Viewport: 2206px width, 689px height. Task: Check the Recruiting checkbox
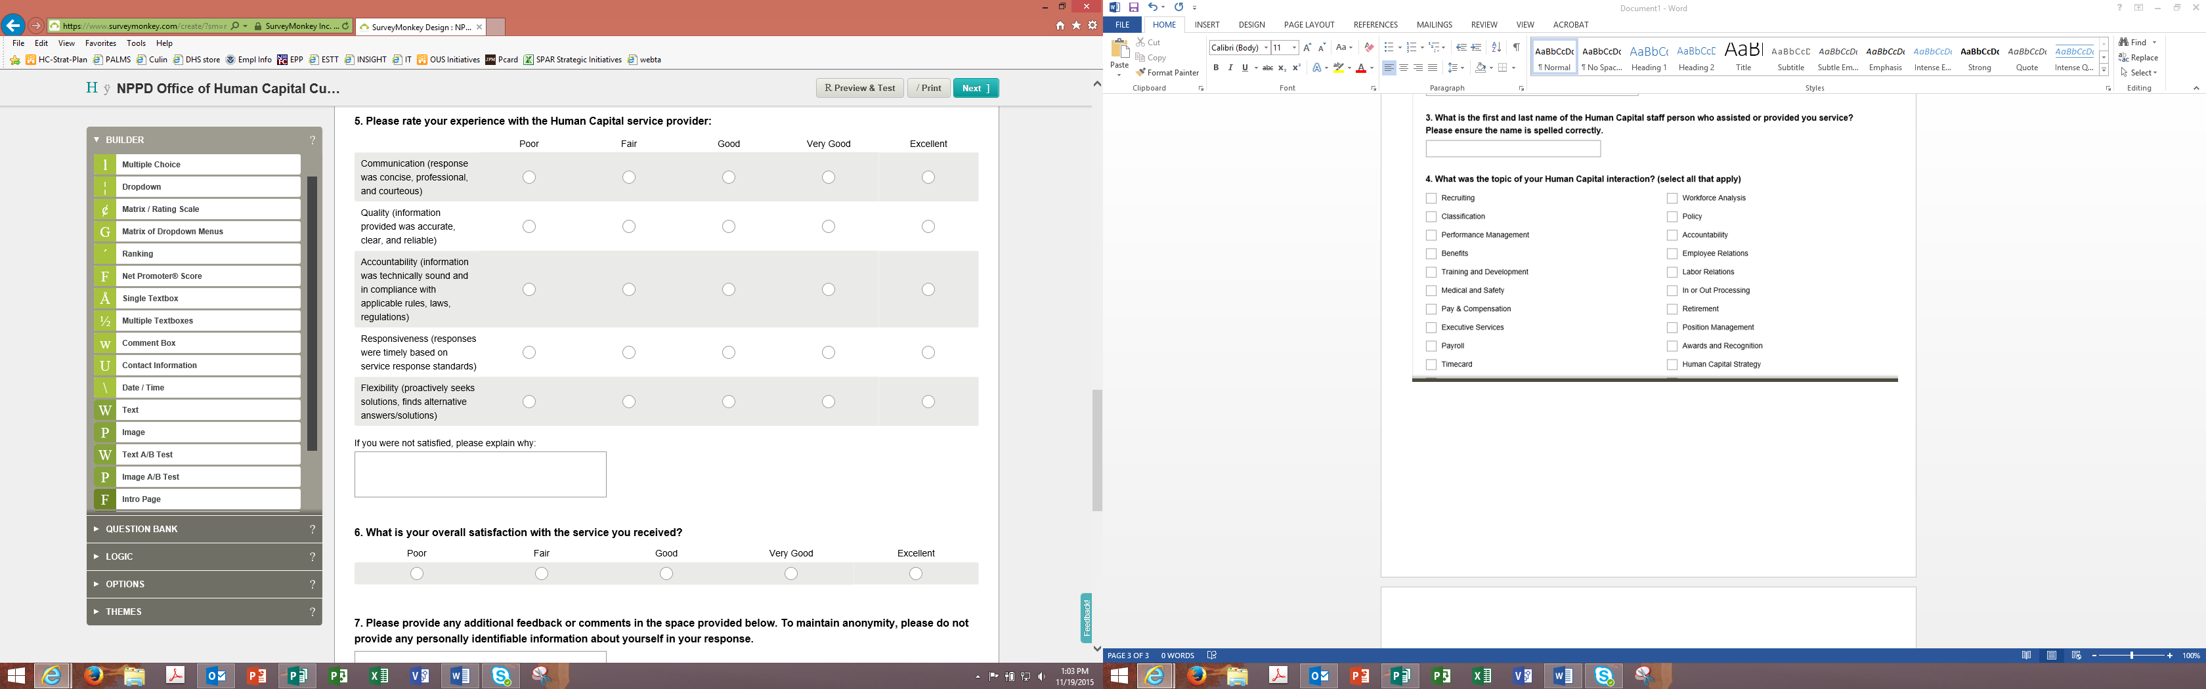1431,199
